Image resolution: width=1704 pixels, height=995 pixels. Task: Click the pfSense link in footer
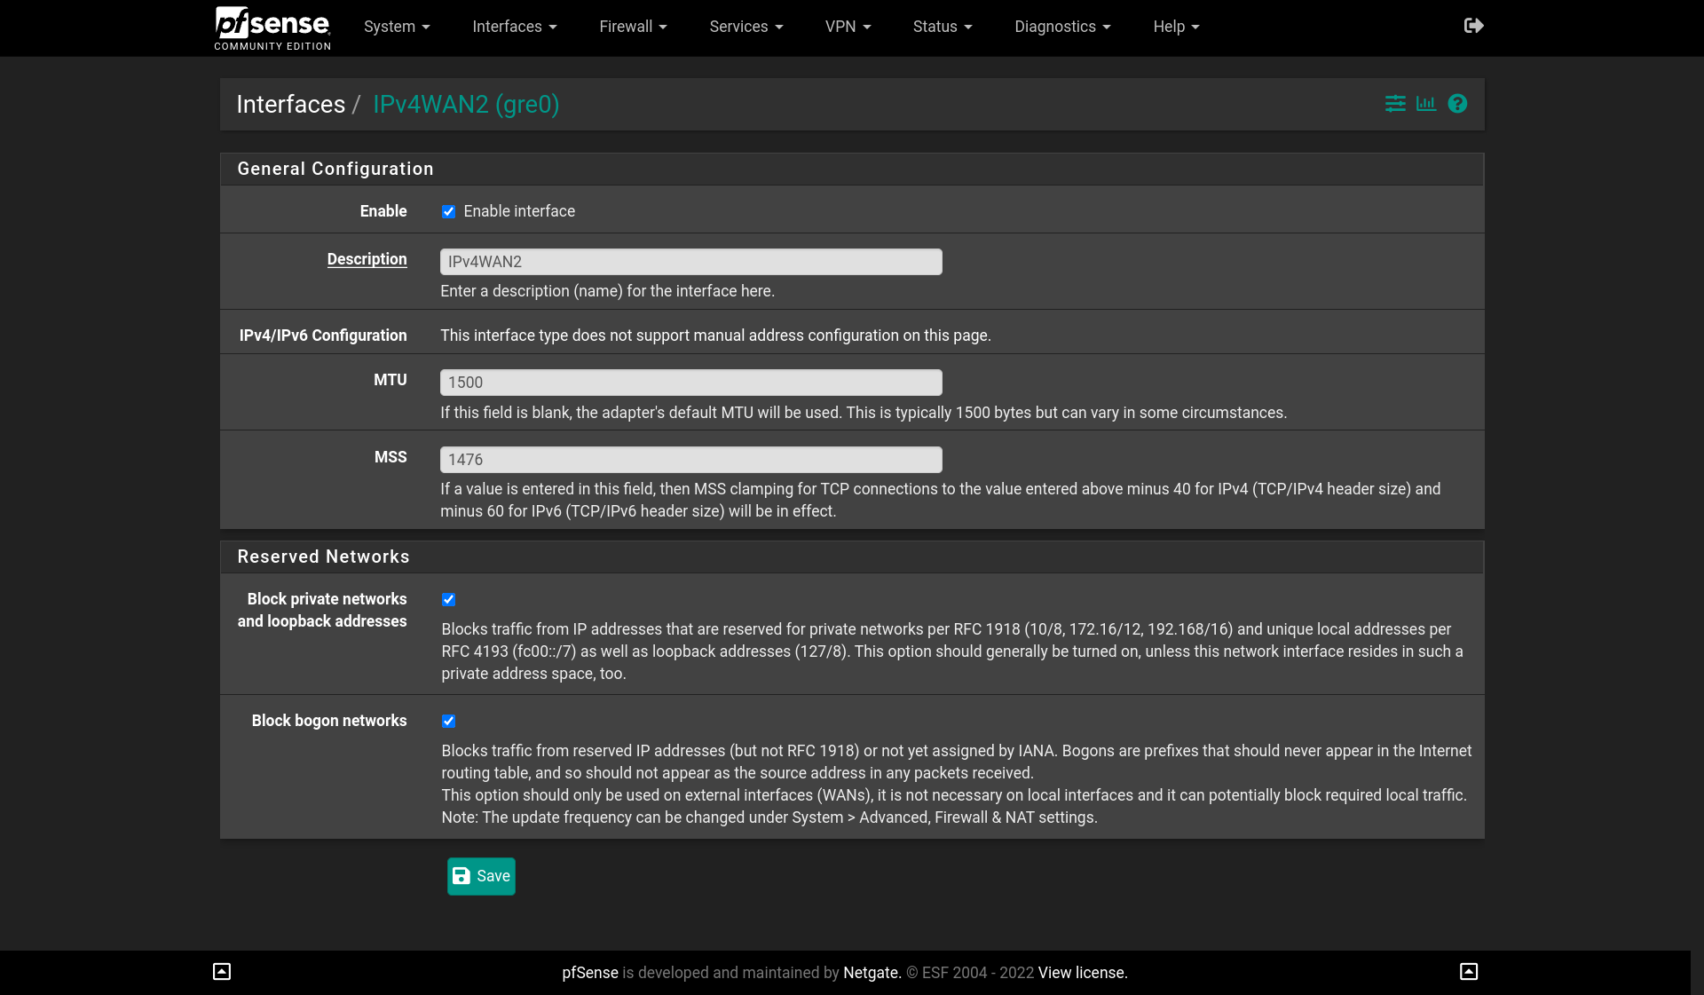[590, 973]
